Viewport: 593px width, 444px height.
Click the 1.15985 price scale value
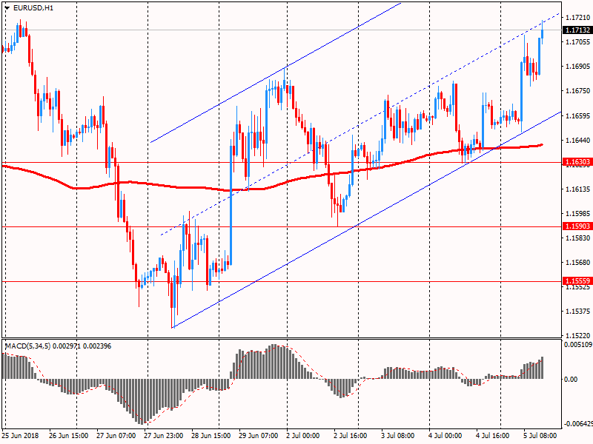pyautogui.click(x=578, y=213)
